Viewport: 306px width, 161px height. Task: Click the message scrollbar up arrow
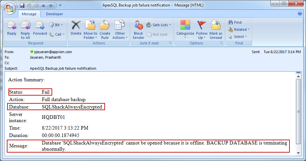pos(298,76)
